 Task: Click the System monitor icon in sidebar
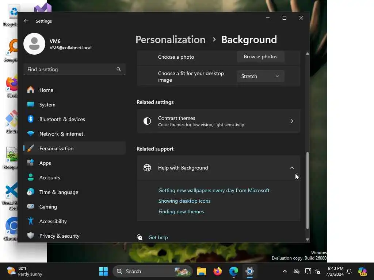[31, 104]
